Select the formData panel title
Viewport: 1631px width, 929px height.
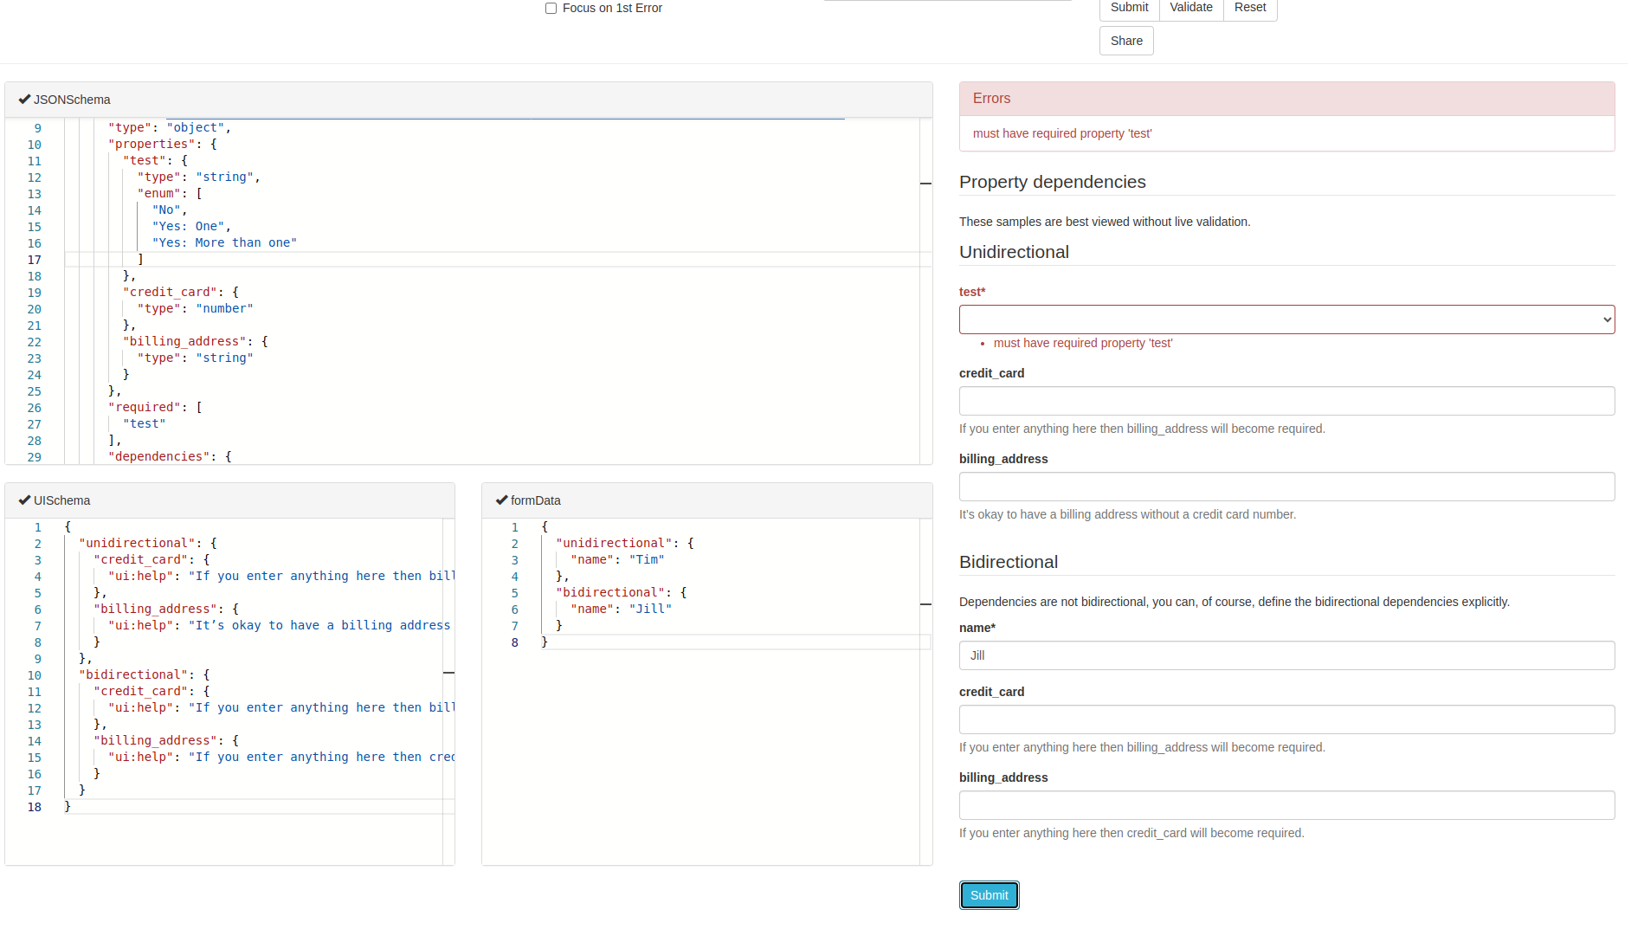(535, 500)
